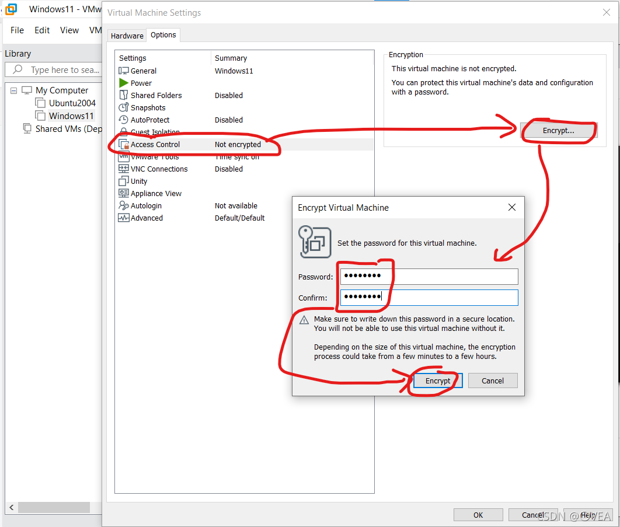
Task: Click the General settings monitor icon
Action: coord(123,71)
